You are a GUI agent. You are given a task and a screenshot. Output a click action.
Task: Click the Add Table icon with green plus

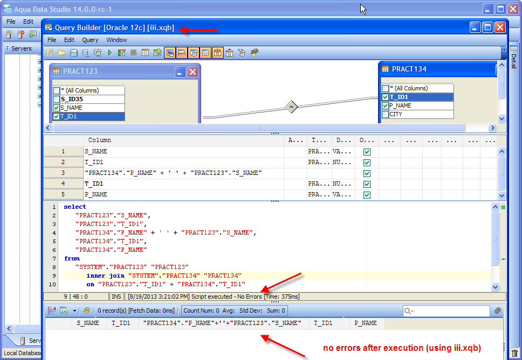[157, 53]
